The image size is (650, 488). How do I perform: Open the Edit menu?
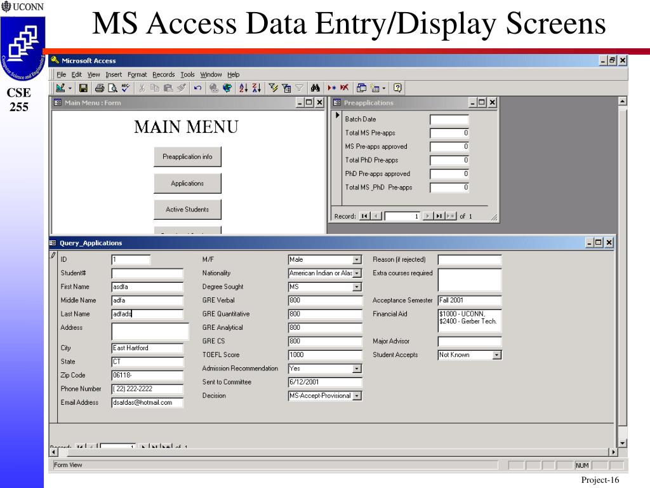point(77,75)
